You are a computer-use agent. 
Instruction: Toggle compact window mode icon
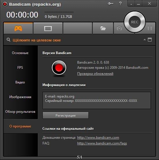(x=150, y=40)
